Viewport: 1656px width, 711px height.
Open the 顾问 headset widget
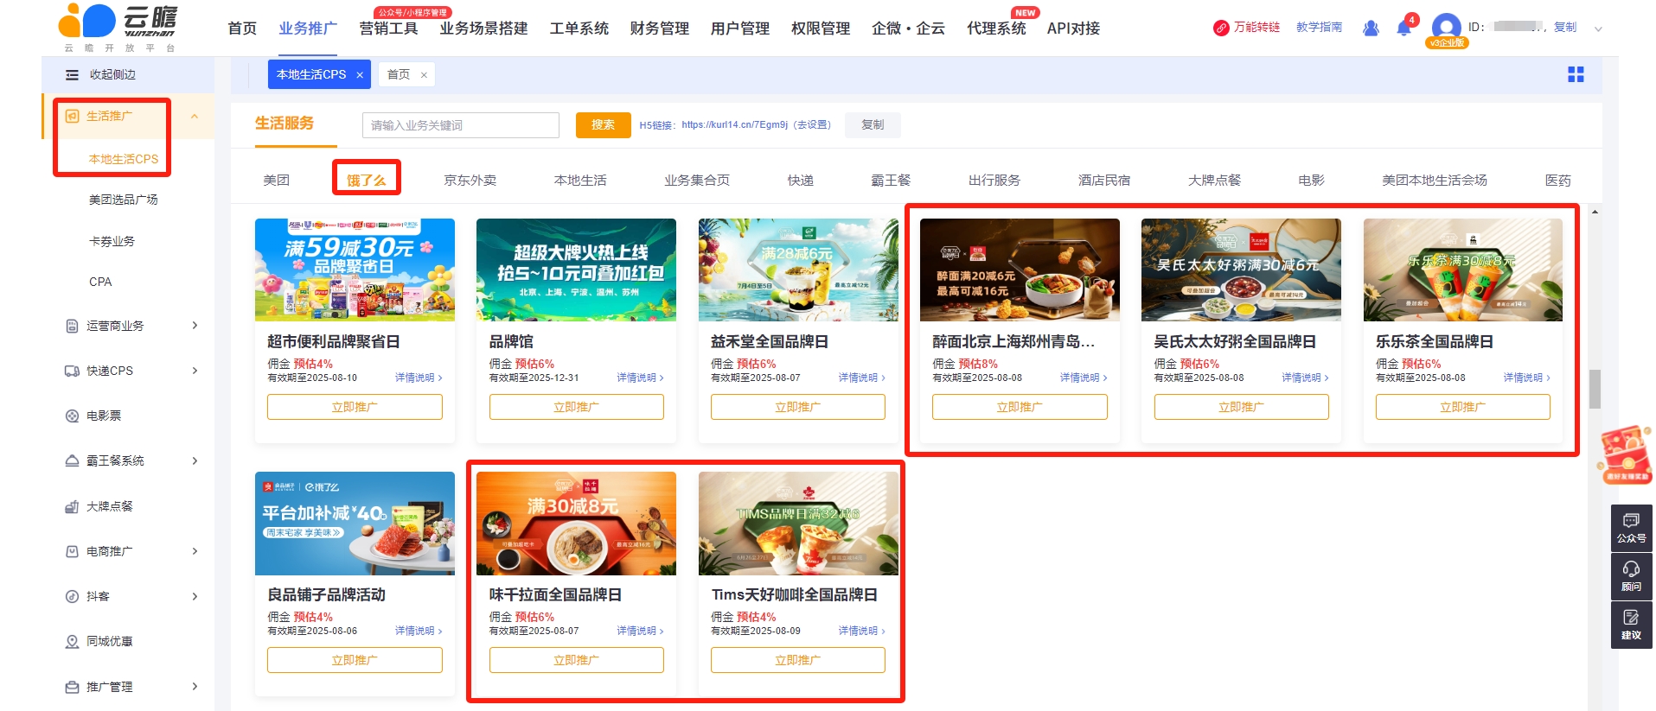(x=1631, y=576)
